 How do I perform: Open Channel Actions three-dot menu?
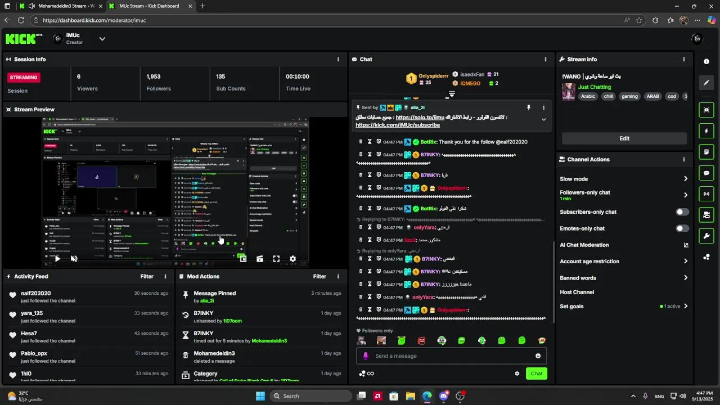(684, 160)
